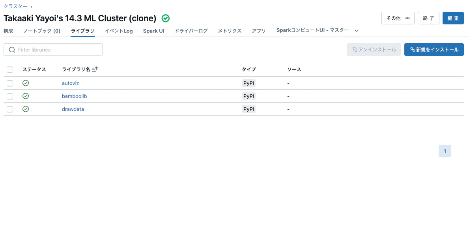Select page 1 in pagination
The width and height of the screenshot is (469, 247).
tap(445, 151)
